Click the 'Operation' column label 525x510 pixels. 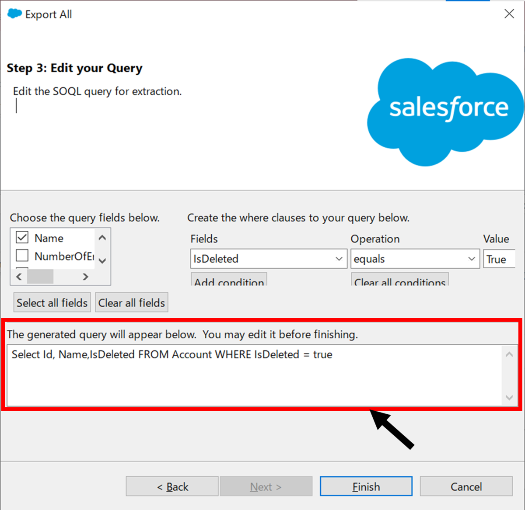(x=375, y=239)
